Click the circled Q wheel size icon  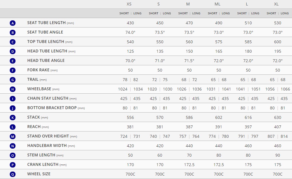point(13,174)
